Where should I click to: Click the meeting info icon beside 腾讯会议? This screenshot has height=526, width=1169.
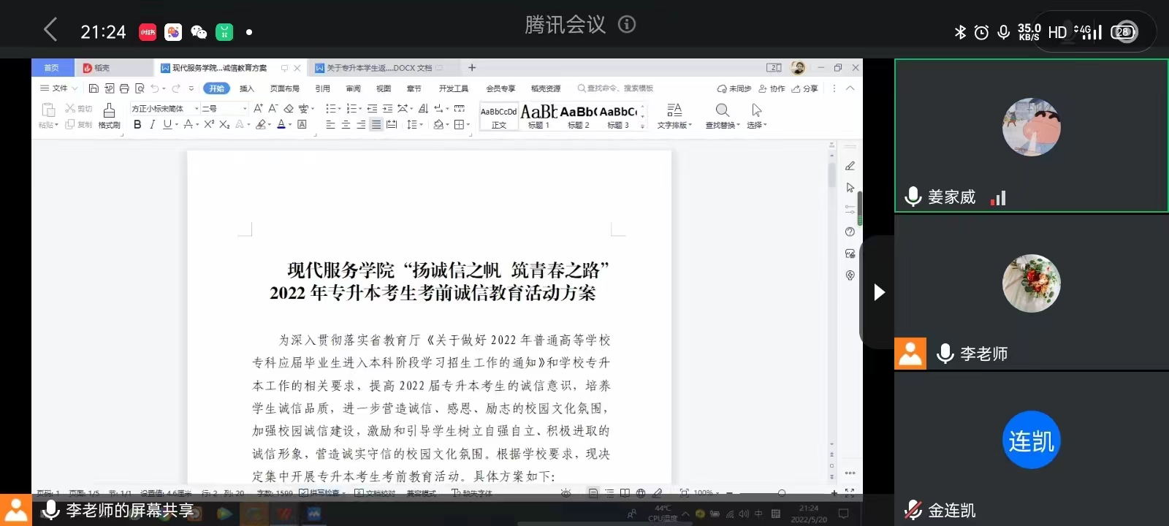coord(627,25)
